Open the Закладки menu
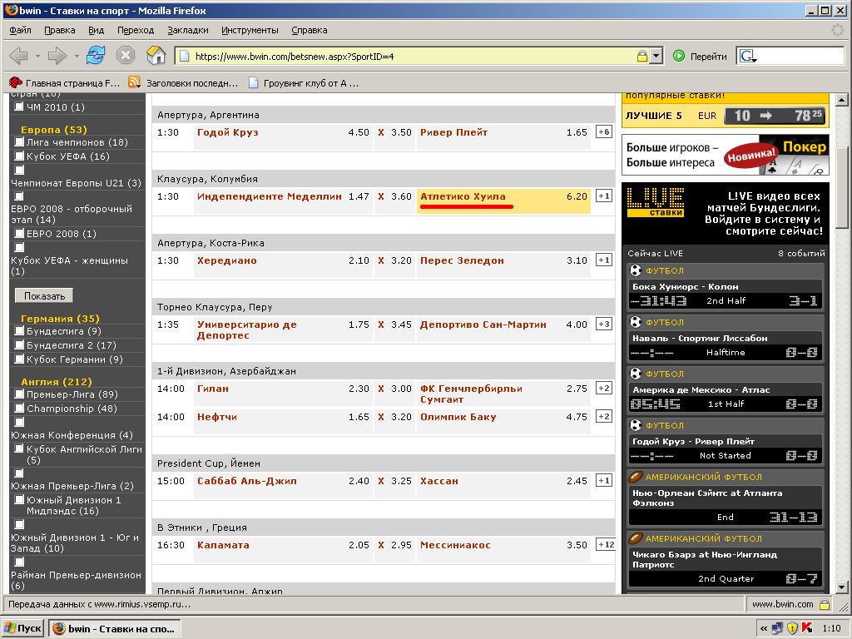852x639 pixels. [187, 30]
